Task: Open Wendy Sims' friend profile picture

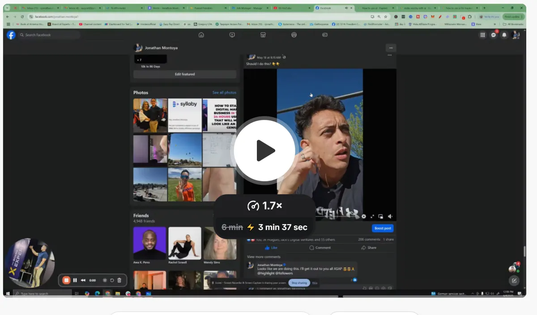Action: tap(220, 243)
